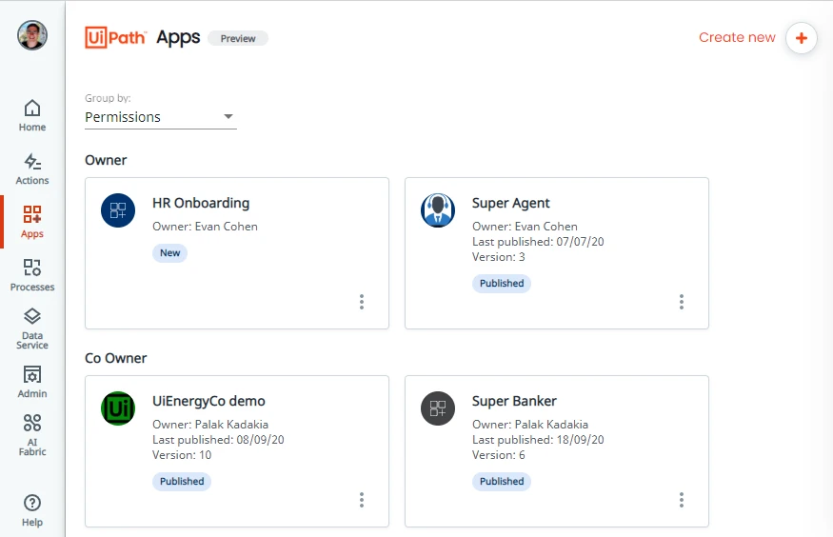This screenshot has width=833, height=537.
Task: Click 'Version: 10' on UiEnergyCo demo
Action: (182, 455)
